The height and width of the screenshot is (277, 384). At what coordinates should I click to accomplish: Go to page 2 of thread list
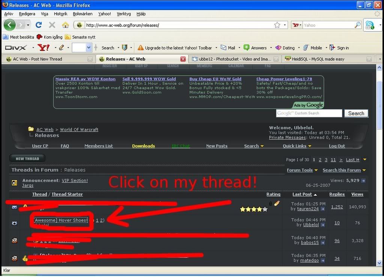(x=320, y=159)
